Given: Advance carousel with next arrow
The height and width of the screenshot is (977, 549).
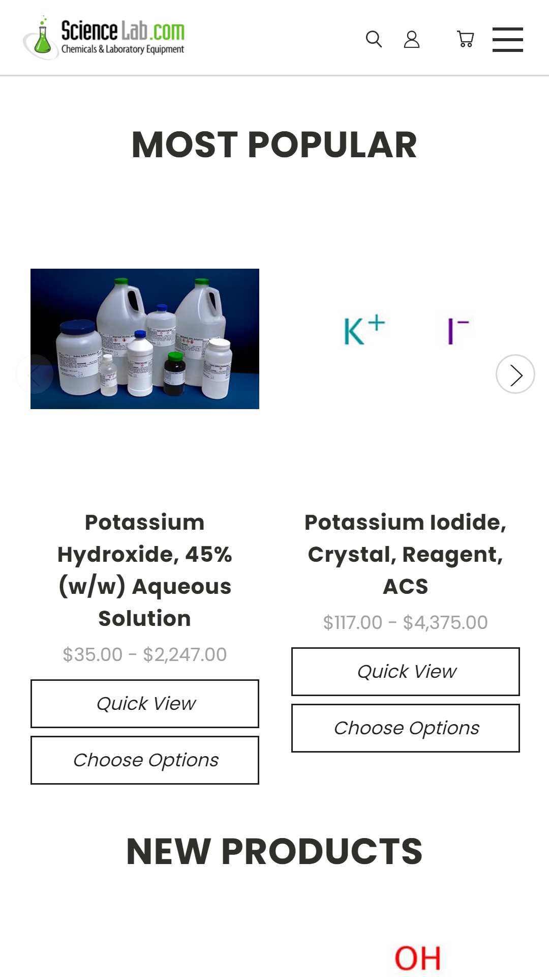Looking at the screenshot, I should (x=515, y=374).
